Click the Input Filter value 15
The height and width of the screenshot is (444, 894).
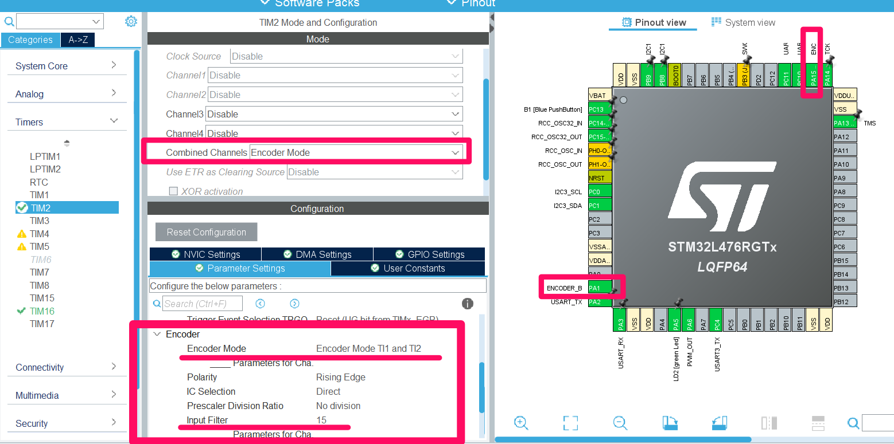[x=321, y=420]
